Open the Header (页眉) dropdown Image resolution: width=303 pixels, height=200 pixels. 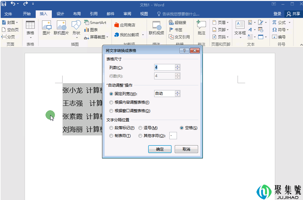tap(221, 23)
